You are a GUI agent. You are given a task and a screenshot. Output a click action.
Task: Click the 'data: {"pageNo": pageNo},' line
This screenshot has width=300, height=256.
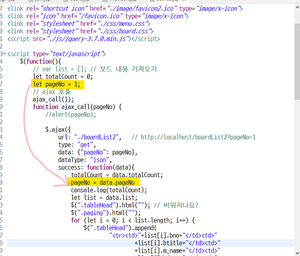[x=98, y=152]
